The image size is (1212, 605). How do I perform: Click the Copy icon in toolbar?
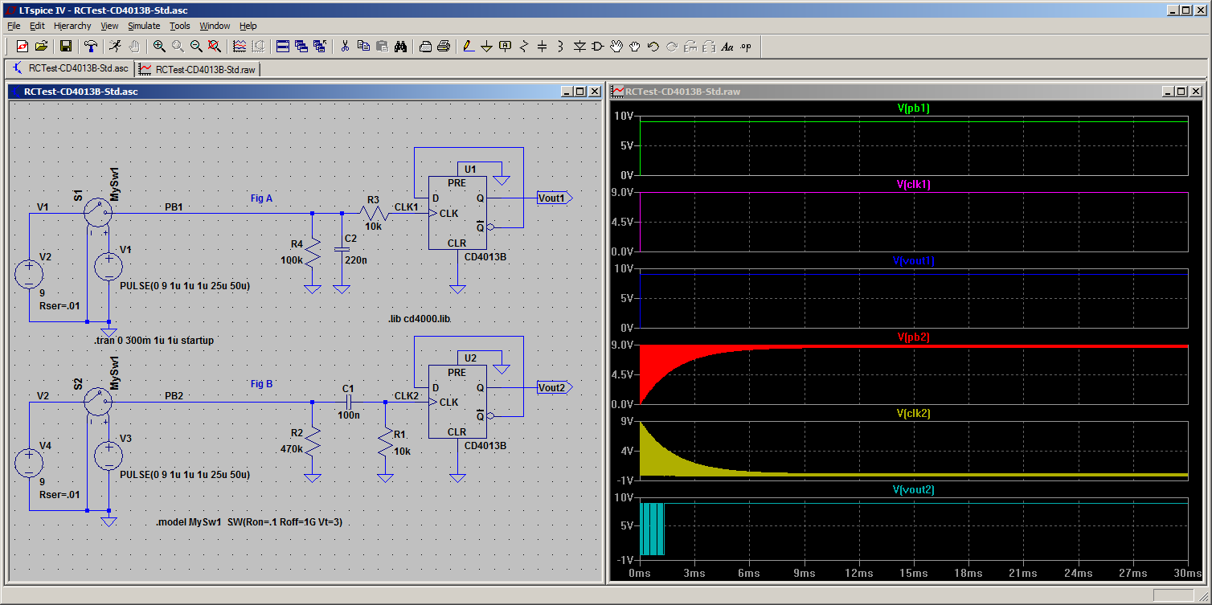(x=363, y=47)
